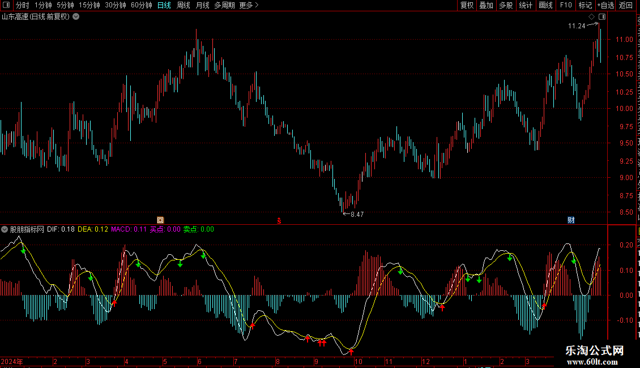Click the blue 财 financial report marker
This screenshot has height=368, width=640.
coord(571,220)
